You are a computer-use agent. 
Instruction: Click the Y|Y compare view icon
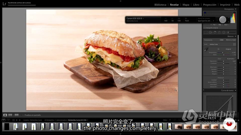(17, 115)
